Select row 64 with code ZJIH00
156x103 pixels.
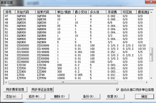pyautogui.click(x=77, y=72)
